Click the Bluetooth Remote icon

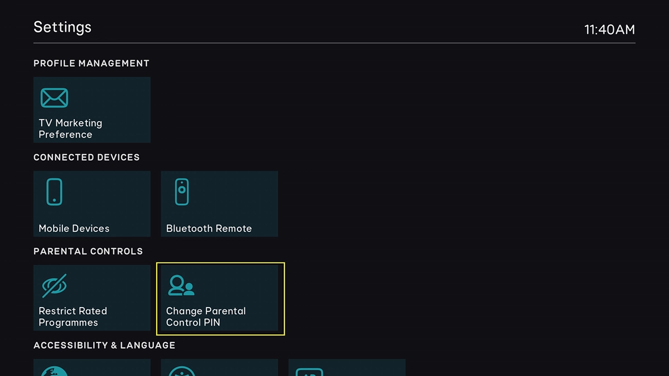click(182, 191)
